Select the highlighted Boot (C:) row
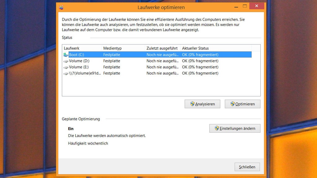Viewport: 317px width, 178px height. click(x=124, y=54)
